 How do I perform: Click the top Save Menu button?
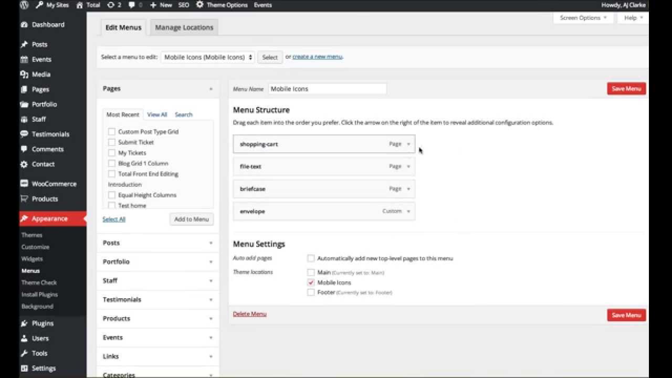point(626,89)
